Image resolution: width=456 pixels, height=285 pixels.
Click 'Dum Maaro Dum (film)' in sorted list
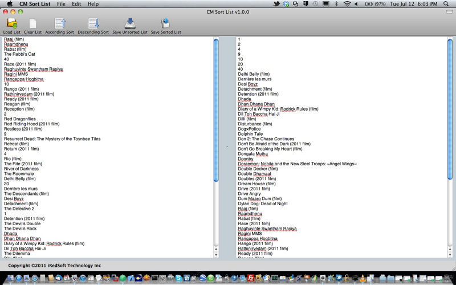[x=260, y=198]
